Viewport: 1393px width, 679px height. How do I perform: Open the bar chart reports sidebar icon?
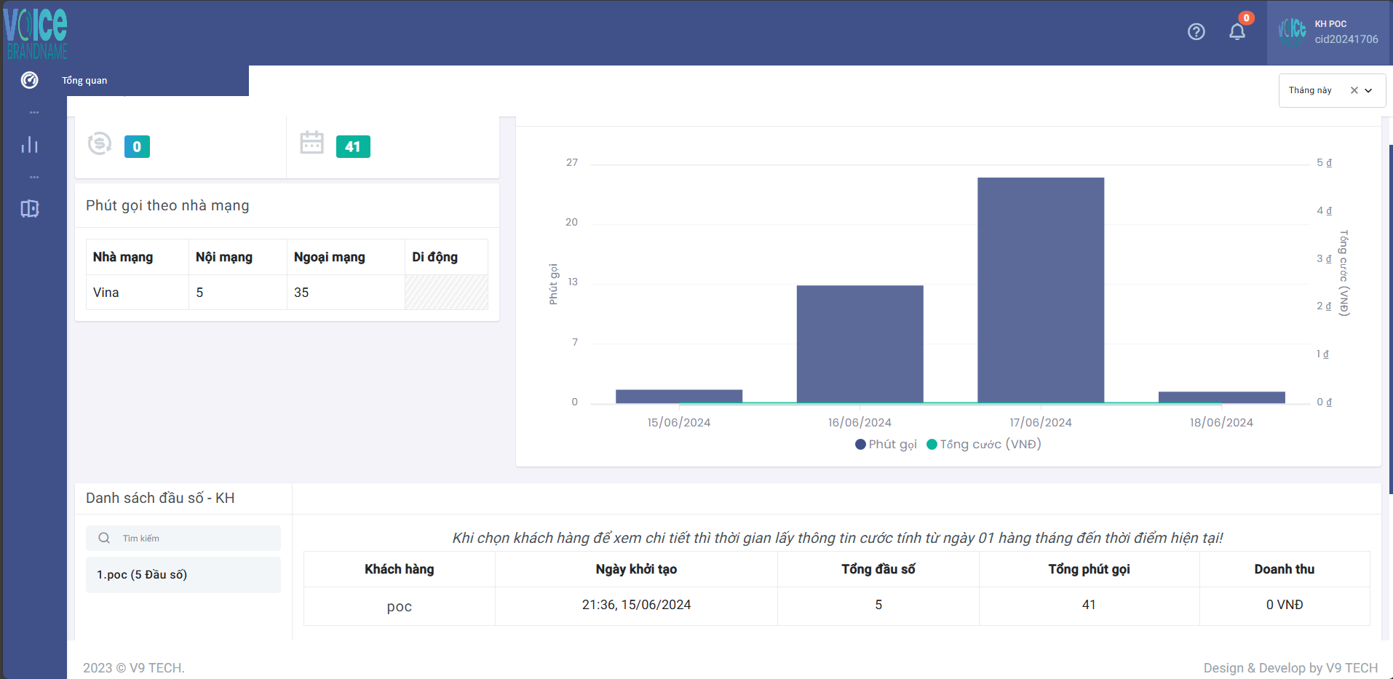click(x=30, y=145)
